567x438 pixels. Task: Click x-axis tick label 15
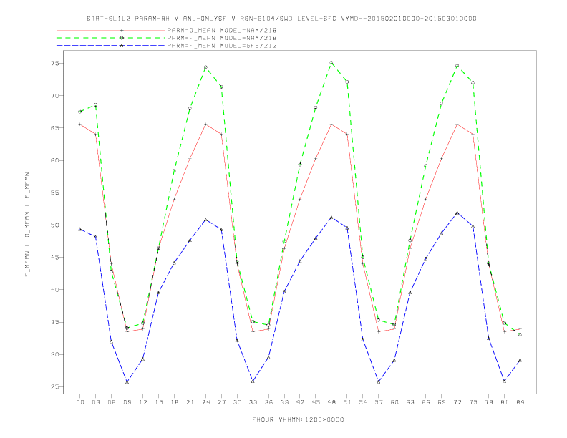click(x=158, y=402)
